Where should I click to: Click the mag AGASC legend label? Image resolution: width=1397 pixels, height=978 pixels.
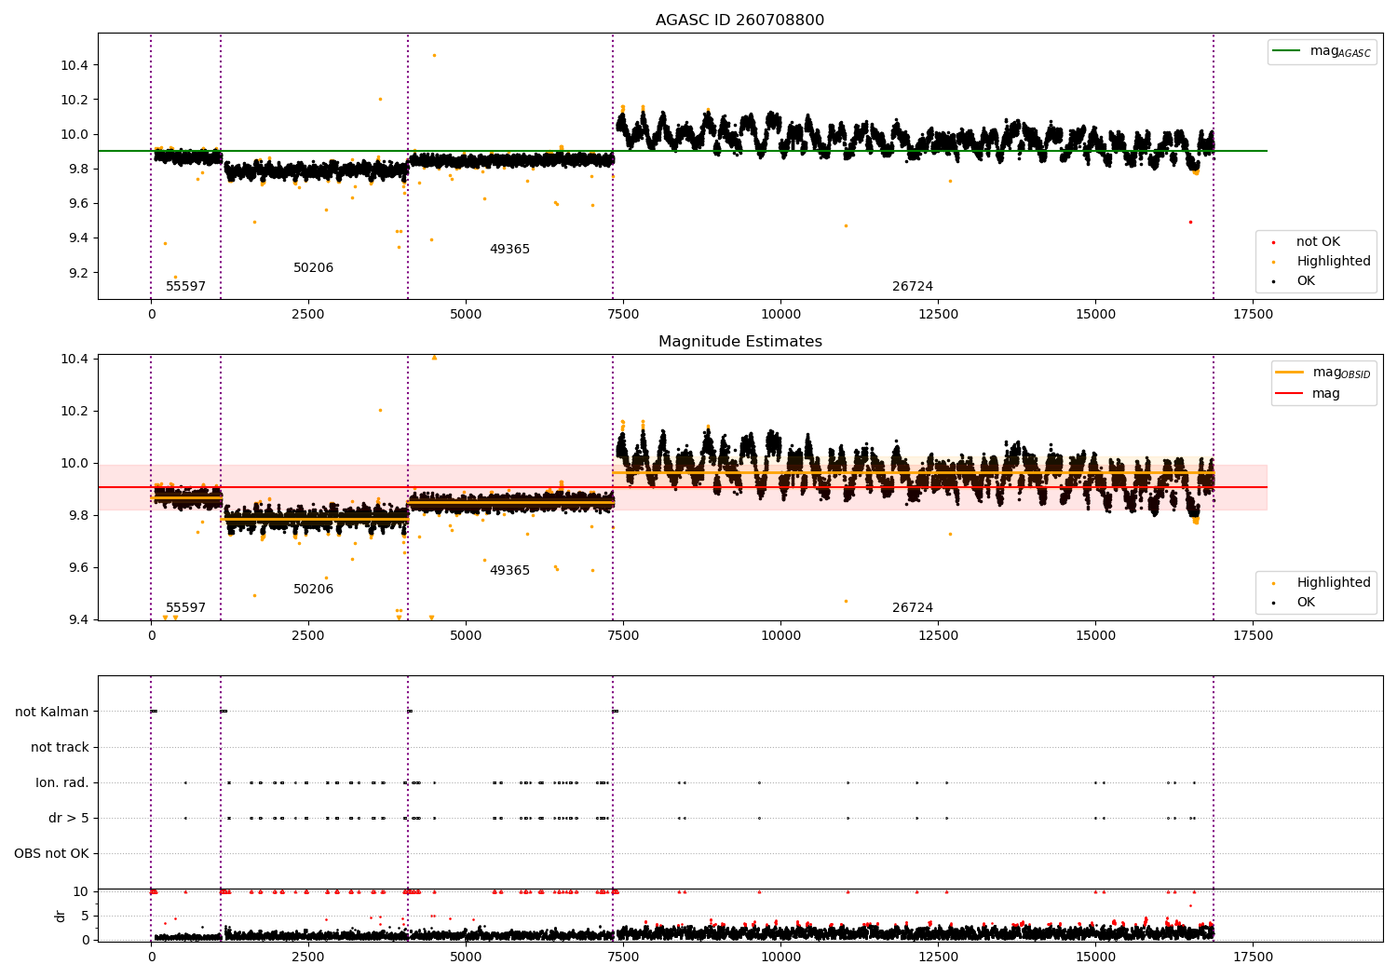(1340, 51)
